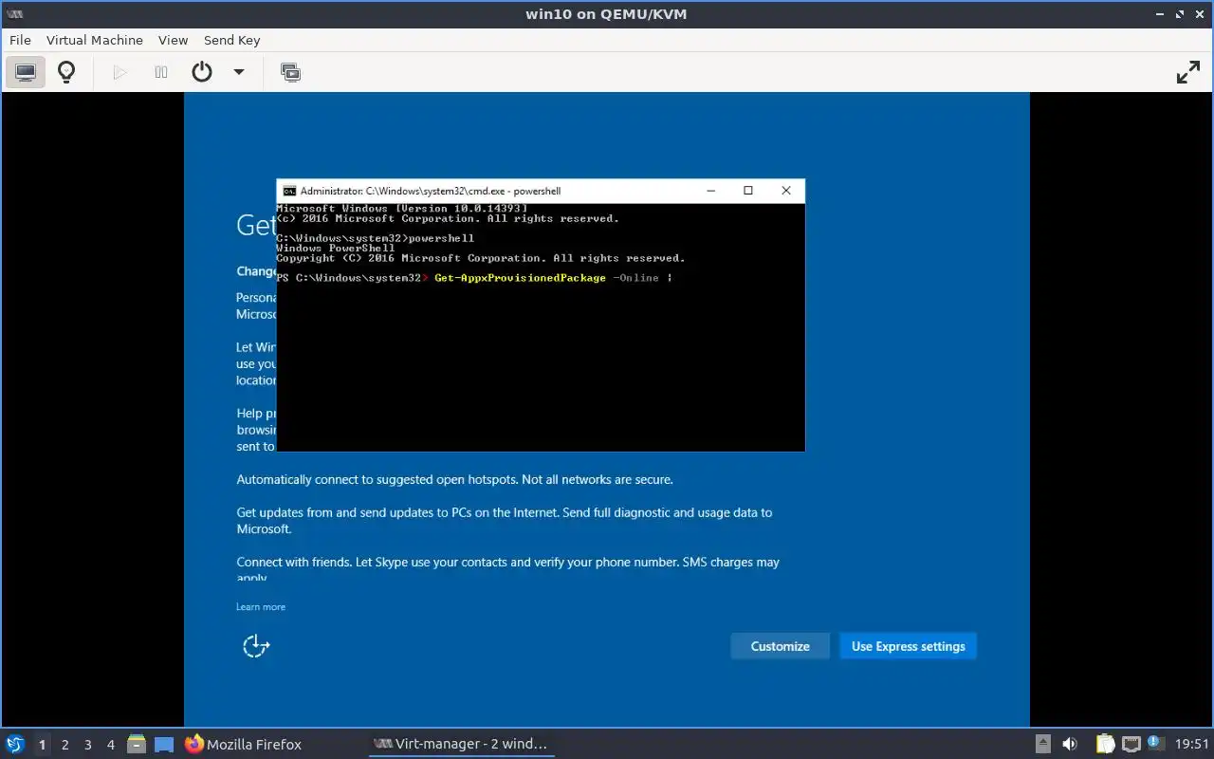The width and height of the screenshot is (1214, 759).
Task: Click the Shut down power icon
Action: pos(202,72)
